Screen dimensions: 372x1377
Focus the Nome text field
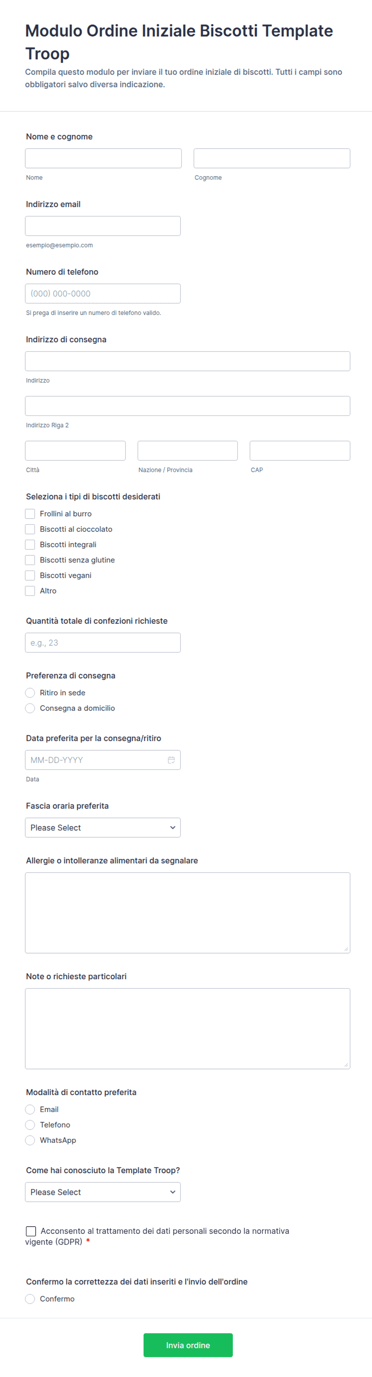(103, 158)
